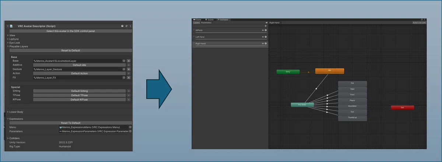
Task: Open object picker for Expressions Menu field
Action: 130,127
